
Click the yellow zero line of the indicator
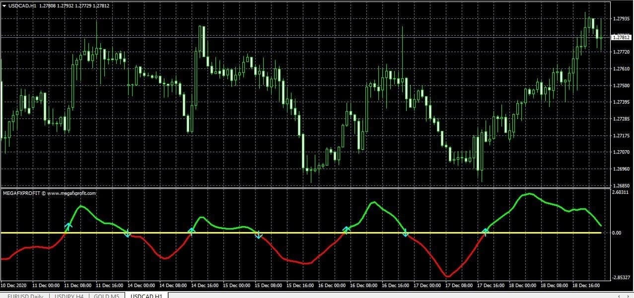(298, 232)
